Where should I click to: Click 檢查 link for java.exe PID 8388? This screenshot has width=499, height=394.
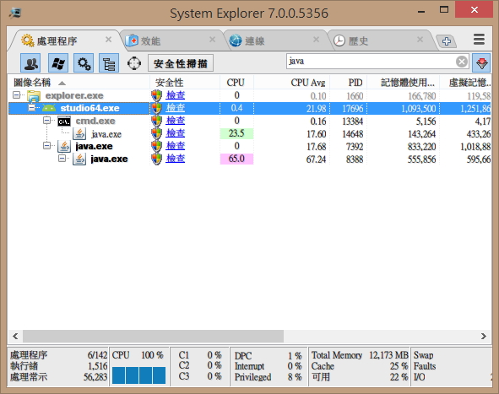(x=175, y=159)
